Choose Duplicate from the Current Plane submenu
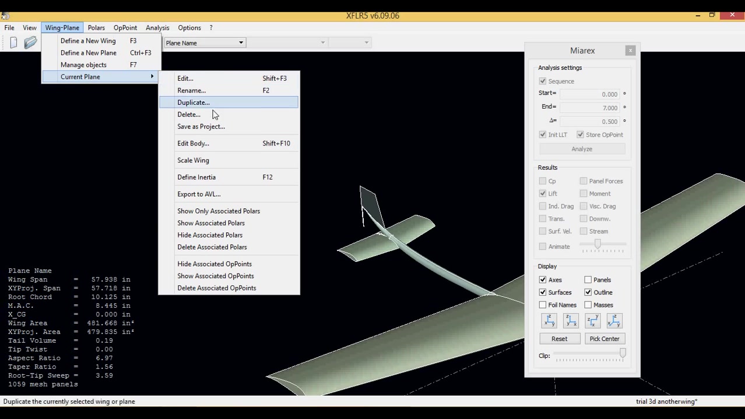The width and height of the screenshot is (745, 419). coord(194,102)
